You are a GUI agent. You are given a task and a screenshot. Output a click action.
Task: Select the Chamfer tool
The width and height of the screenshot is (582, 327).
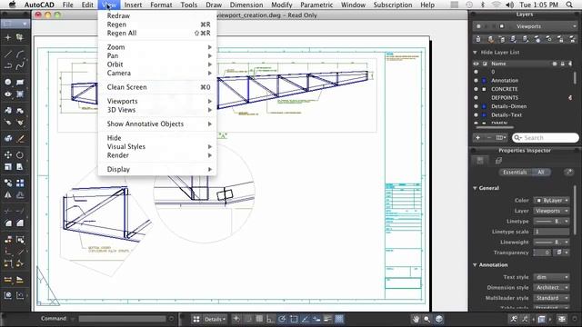[20, 223]
